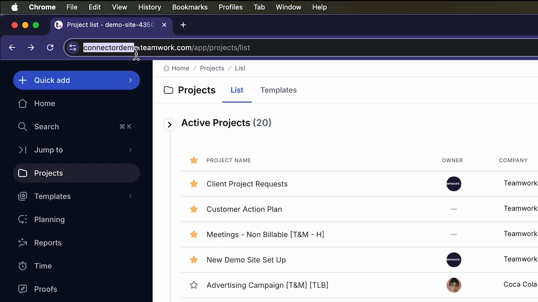Open the site information icon in address bar
The height and width of the screenshot is (302, 538).
click(73, 48)
